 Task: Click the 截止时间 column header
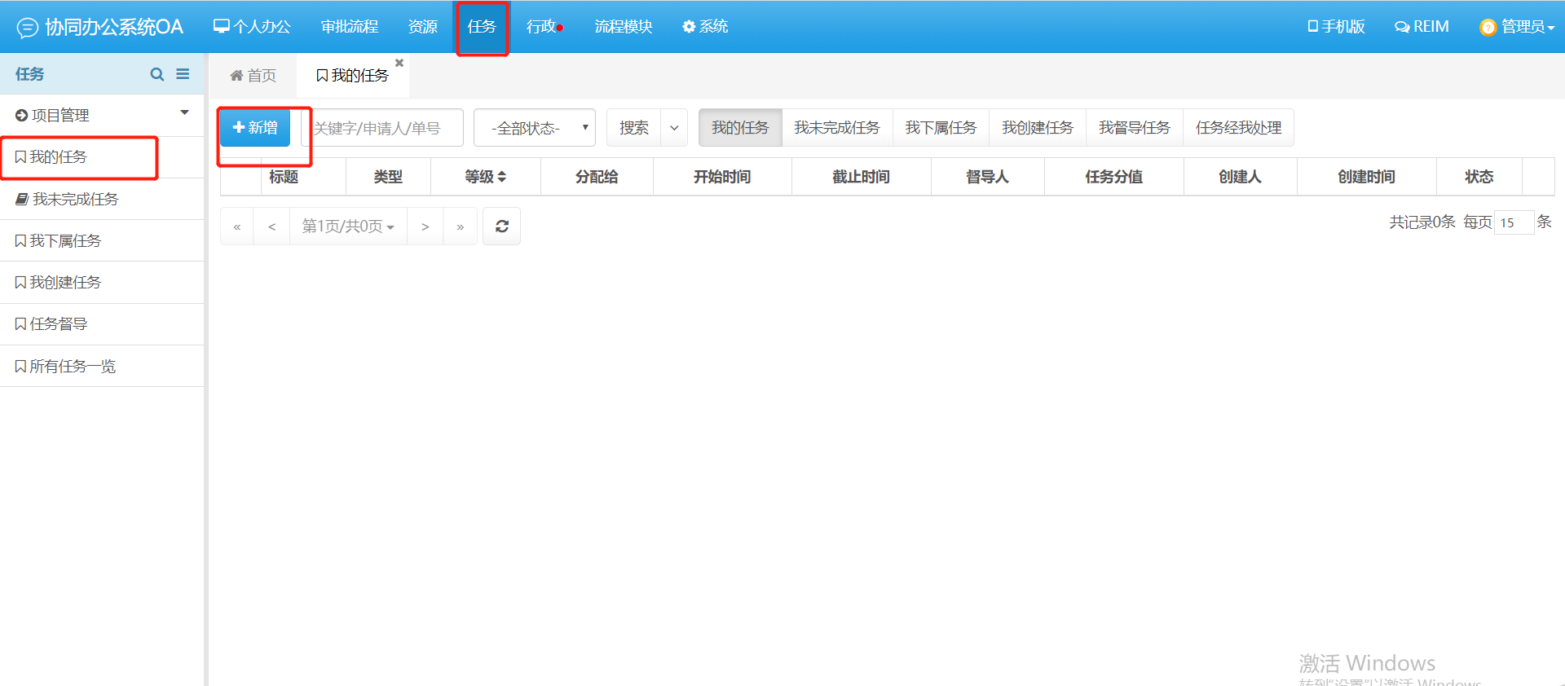(861, 177)
